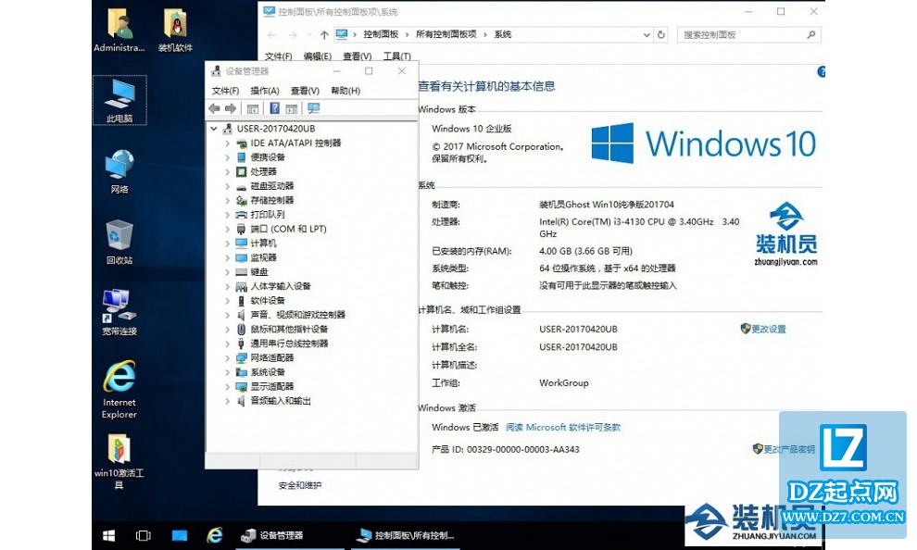The image size is (917, 550).
Task: Select the 宽带连接 desktop shortcut
Action: (119, 313)
